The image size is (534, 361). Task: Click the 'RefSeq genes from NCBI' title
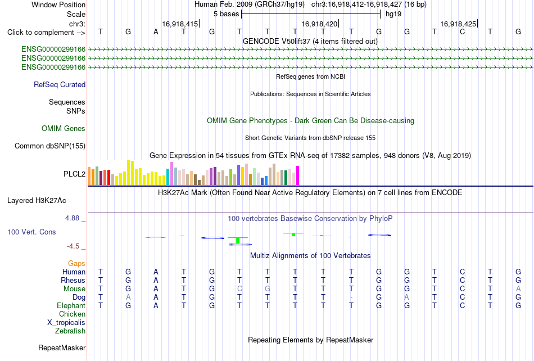pos(311,76)
